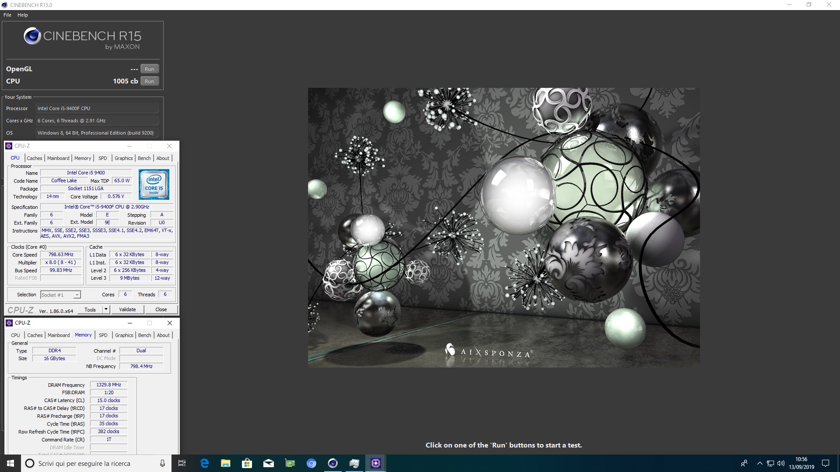Open Caches tab in lower CPU-Z window

pyautogui.click(x=35, y=335)
